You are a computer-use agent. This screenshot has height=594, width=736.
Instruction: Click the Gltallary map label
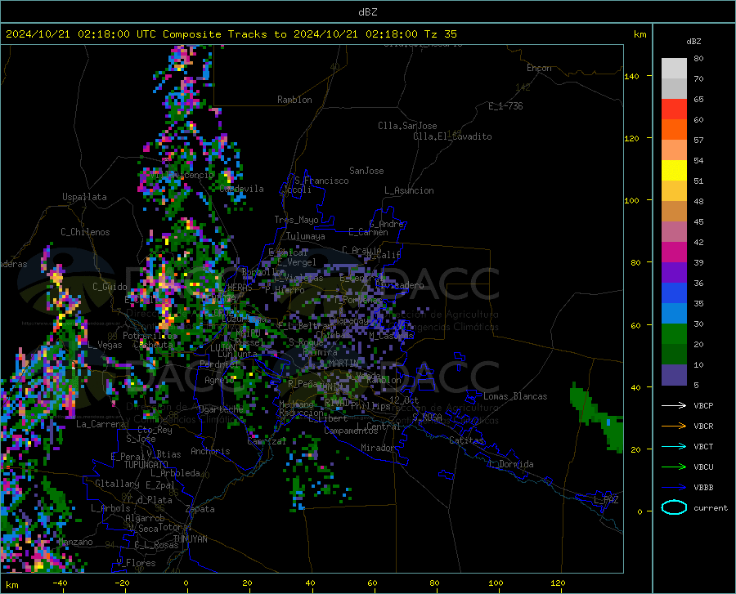tap(117, 484)
